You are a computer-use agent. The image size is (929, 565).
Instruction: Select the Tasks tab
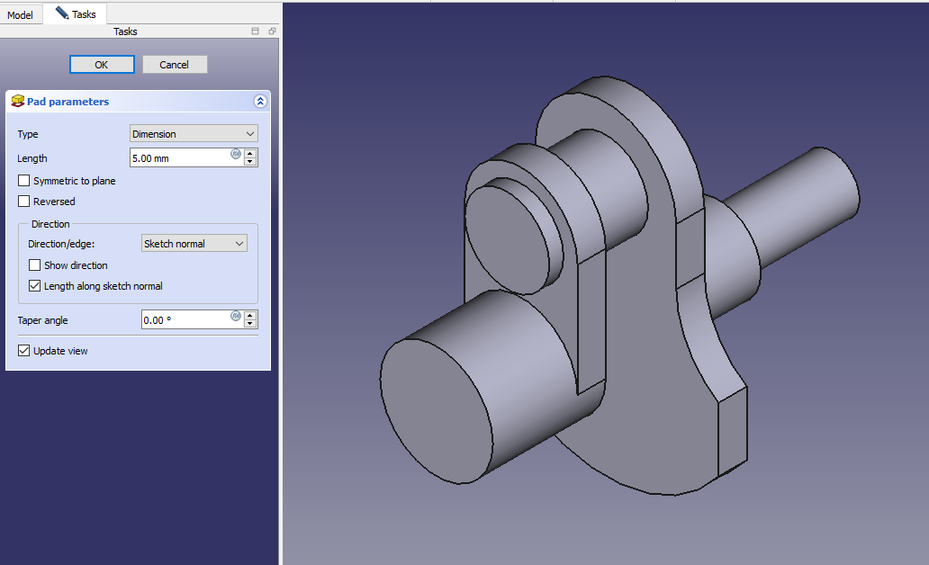coord(76,14)
